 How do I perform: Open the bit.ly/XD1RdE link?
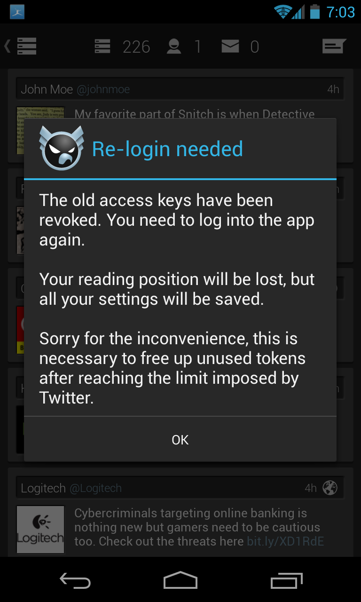(285, 541)
